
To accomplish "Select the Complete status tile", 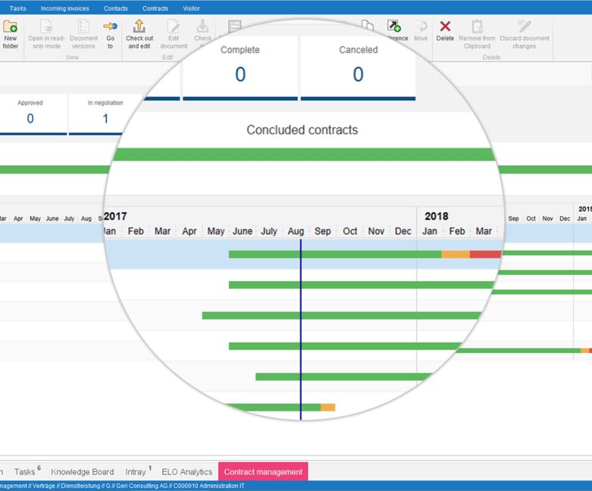I will (240, 68).
